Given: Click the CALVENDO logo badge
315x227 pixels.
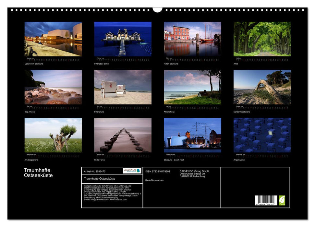Looking at the screenshot, I should [132, 171].
